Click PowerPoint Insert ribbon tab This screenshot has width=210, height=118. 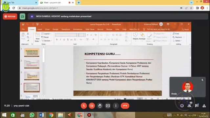point(40,29)
